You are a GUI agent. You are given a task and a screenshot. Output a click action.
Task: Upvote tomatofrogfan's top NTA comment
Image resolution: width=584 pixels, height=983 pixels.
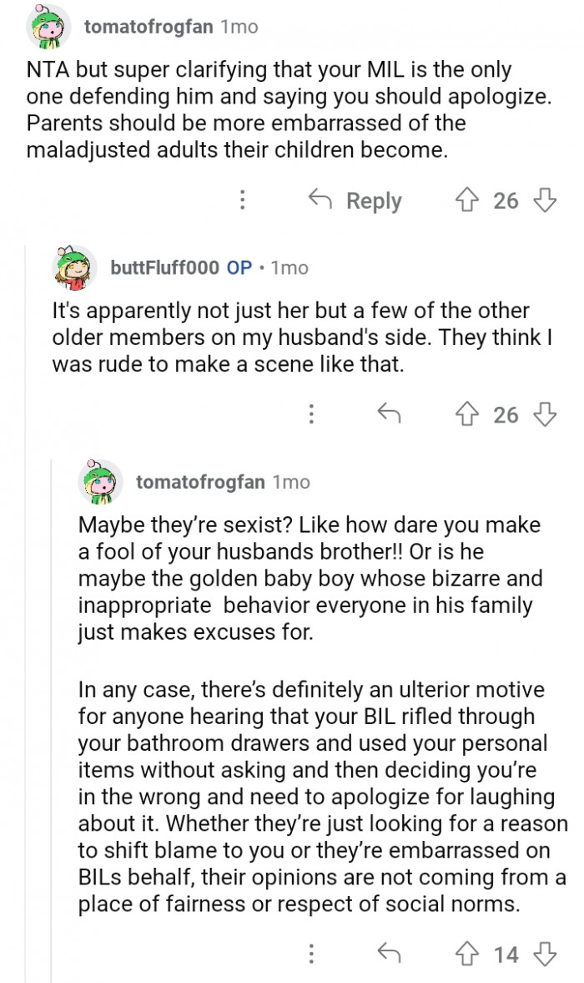pyautogui.click(x=466, y=200)
